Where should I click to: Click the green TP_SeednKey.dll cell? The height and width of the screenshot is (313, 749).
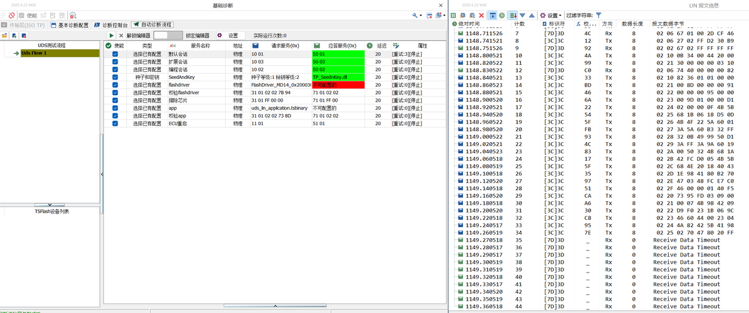click(x=338, y=77)
